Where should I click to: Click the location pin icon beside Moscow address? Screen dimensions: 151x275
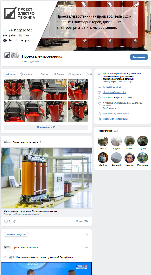pyautogui.click(x=99, y=103)
